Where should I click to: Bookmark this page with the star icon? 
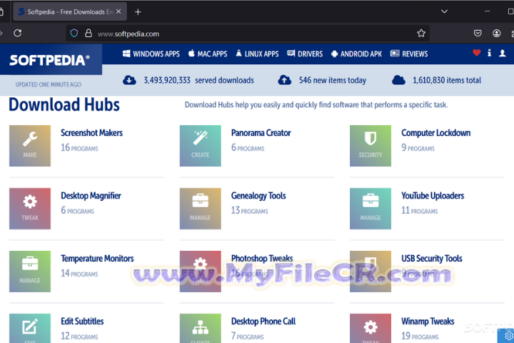pos(421,33)
